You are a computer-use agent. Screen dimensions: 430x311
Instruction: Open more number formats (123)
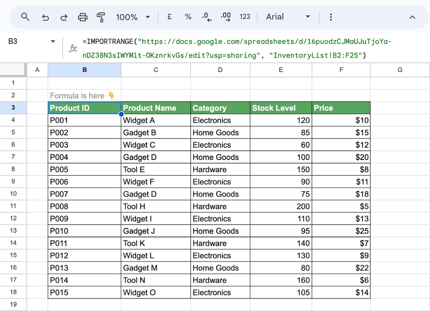tap(245, 17)
